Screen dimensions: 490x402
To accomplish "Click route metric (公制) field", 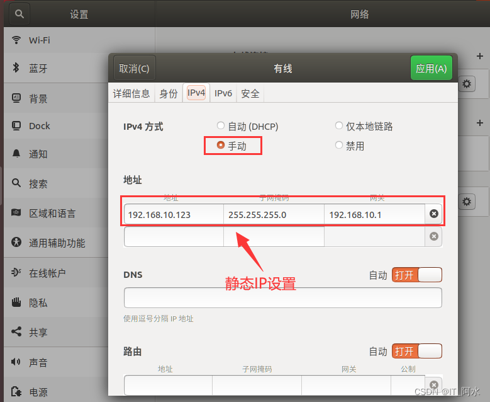I will click(408, 386).
